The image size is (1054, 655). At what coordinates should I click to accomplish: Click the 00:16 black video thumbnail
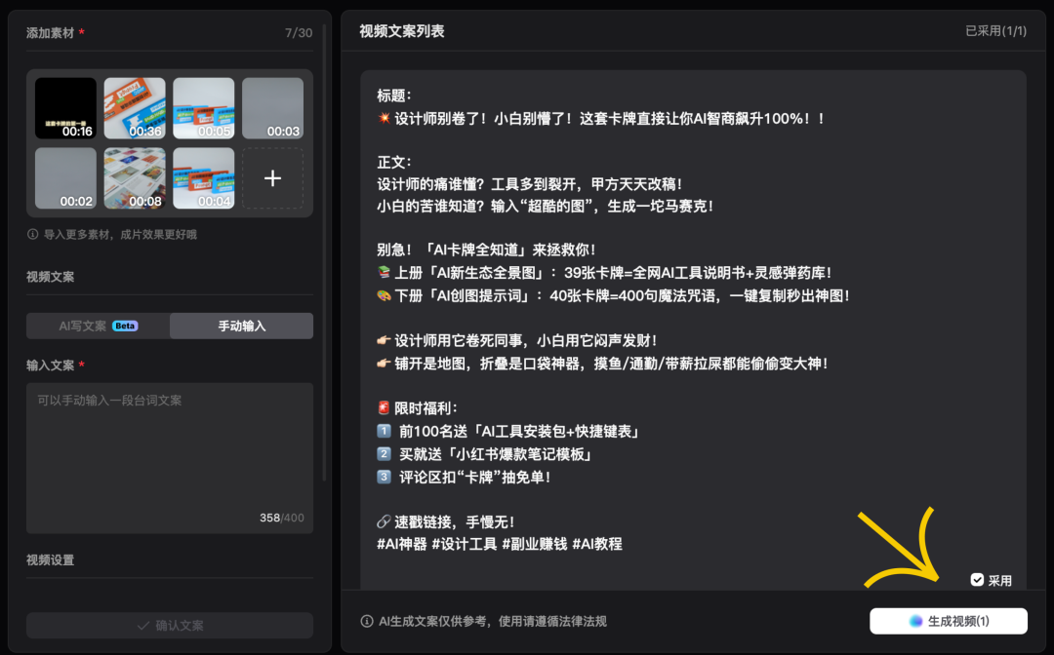click(65, 108)
